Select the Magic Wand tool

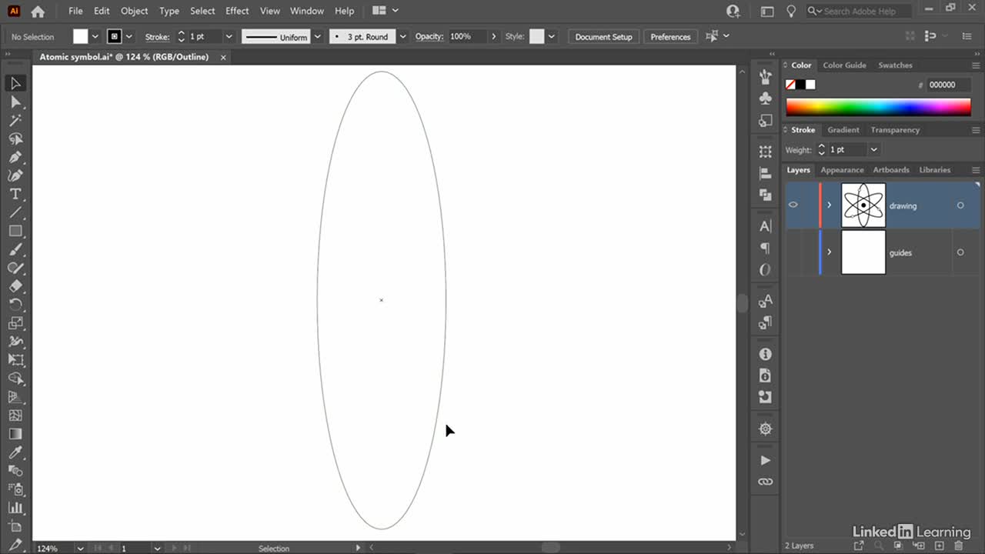15,120
